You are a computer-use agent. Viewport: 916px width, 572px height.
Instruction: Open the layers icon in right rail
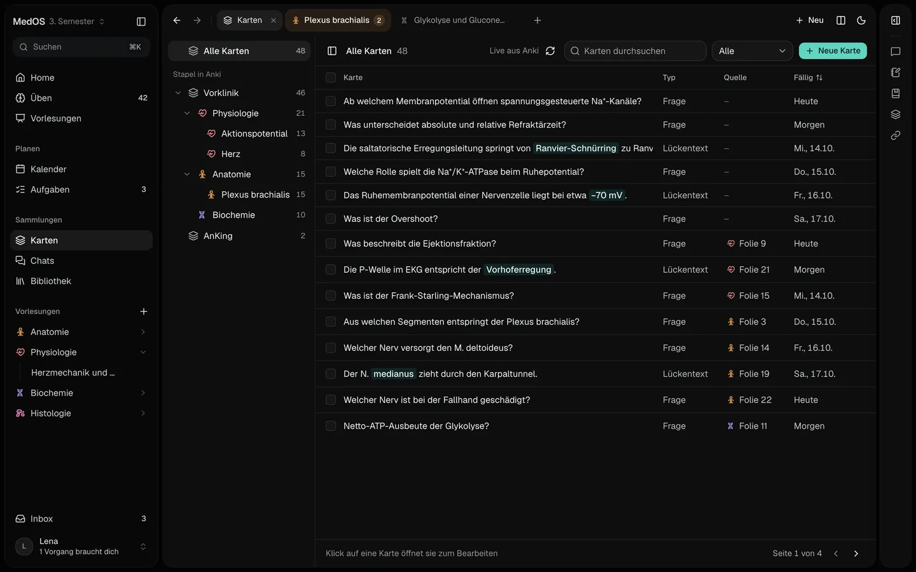(x=896, y=114)
